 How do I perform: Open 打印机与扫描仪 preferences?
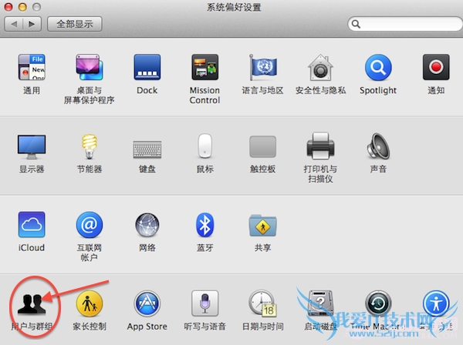click(320, 146)
